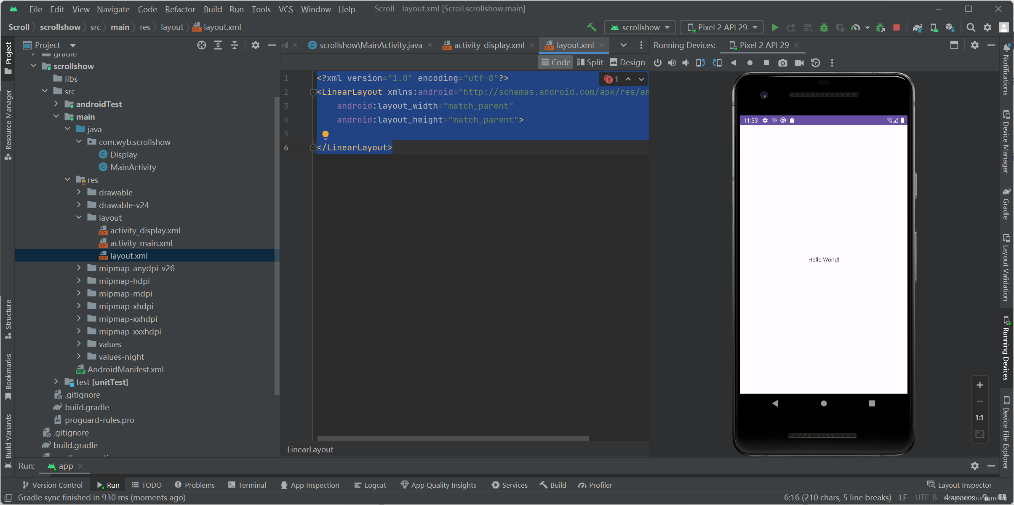Open the scrollshow run configuration dropdown
1014x505 pixels.
640,27
